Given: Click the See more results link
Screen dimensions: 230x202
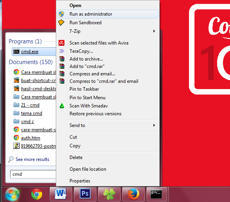Looking at the screenshot, I should pyautogui.click(x=32, y=159).
